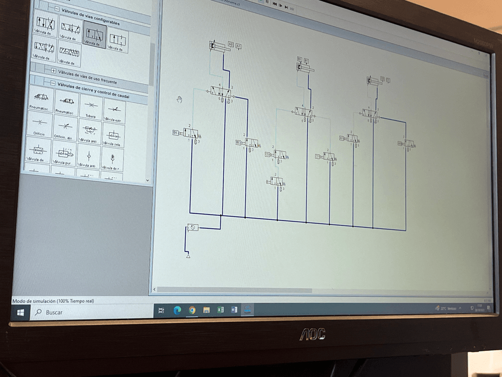Open the weather widget in the tray
Image resolution: width=502 pixels, height=377 pixels.
click(446, 308)
